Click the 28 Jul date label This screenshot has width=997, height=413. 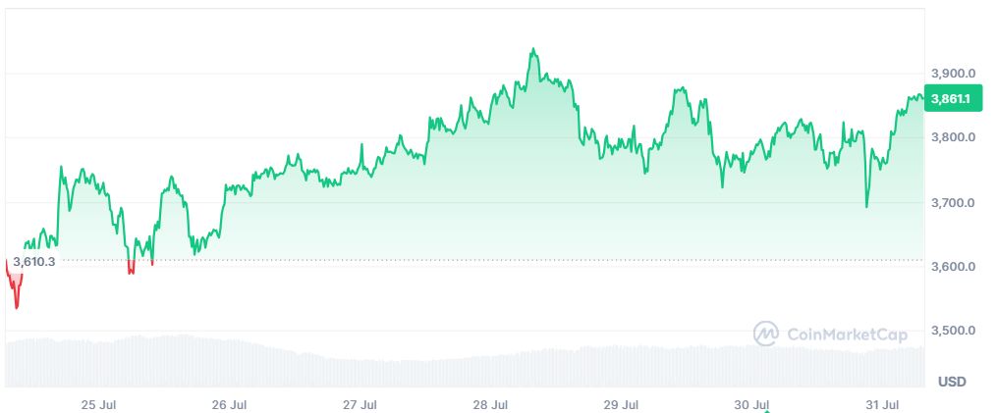pyautogui.click(x=491, y=405)
